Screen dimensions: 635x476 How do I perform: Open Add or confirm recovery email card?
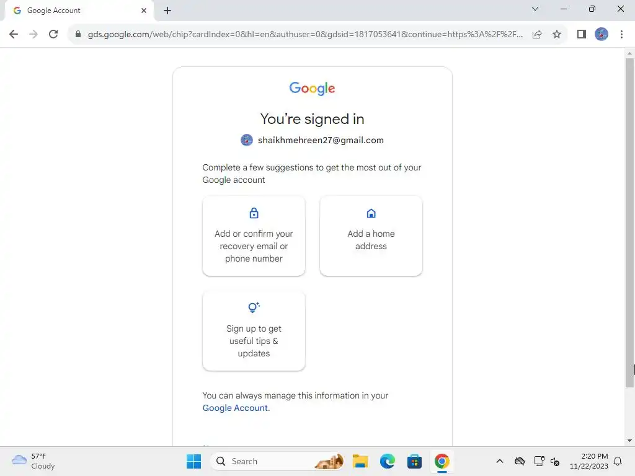(x=254, y=236)
